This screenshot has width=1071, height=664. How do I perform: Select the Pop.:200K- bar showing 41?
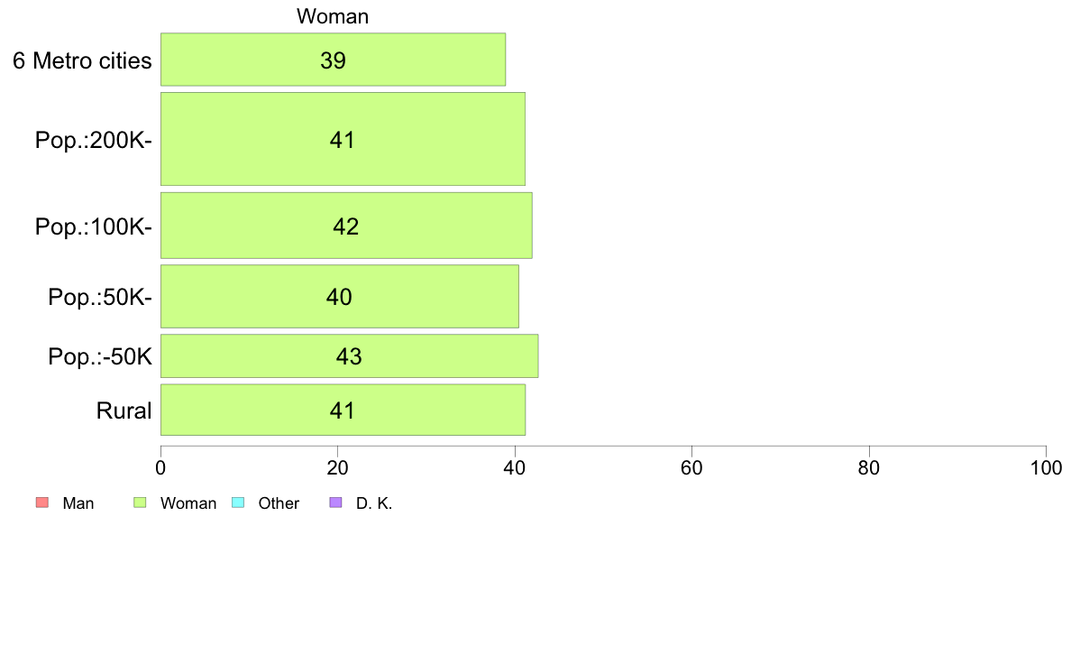[x=343, y=139]
